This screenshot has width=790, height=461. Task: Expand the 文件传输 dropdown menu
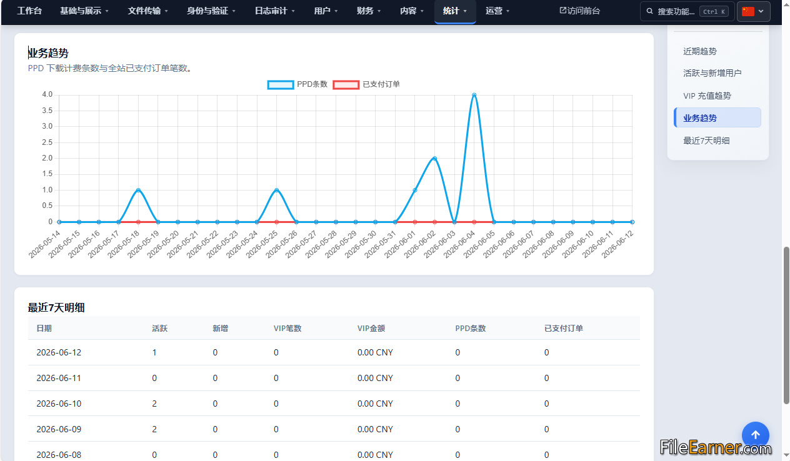[148, 11]
